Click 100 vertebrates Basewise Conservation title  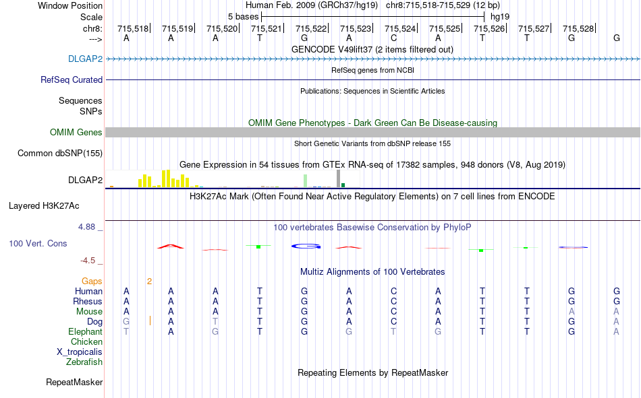click(372, 228)
